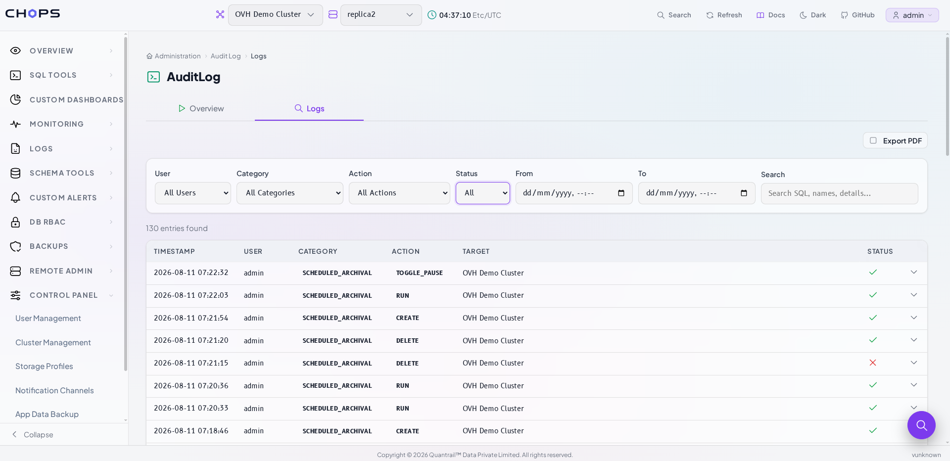950x461 pixels.
Task: Expand the 07:21:20 DELETE log row
Action: pos(914,340)
